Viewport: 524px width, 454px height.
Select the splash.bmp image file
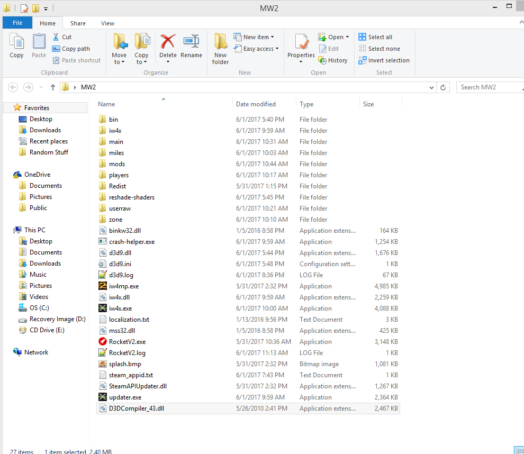point(125,364)
